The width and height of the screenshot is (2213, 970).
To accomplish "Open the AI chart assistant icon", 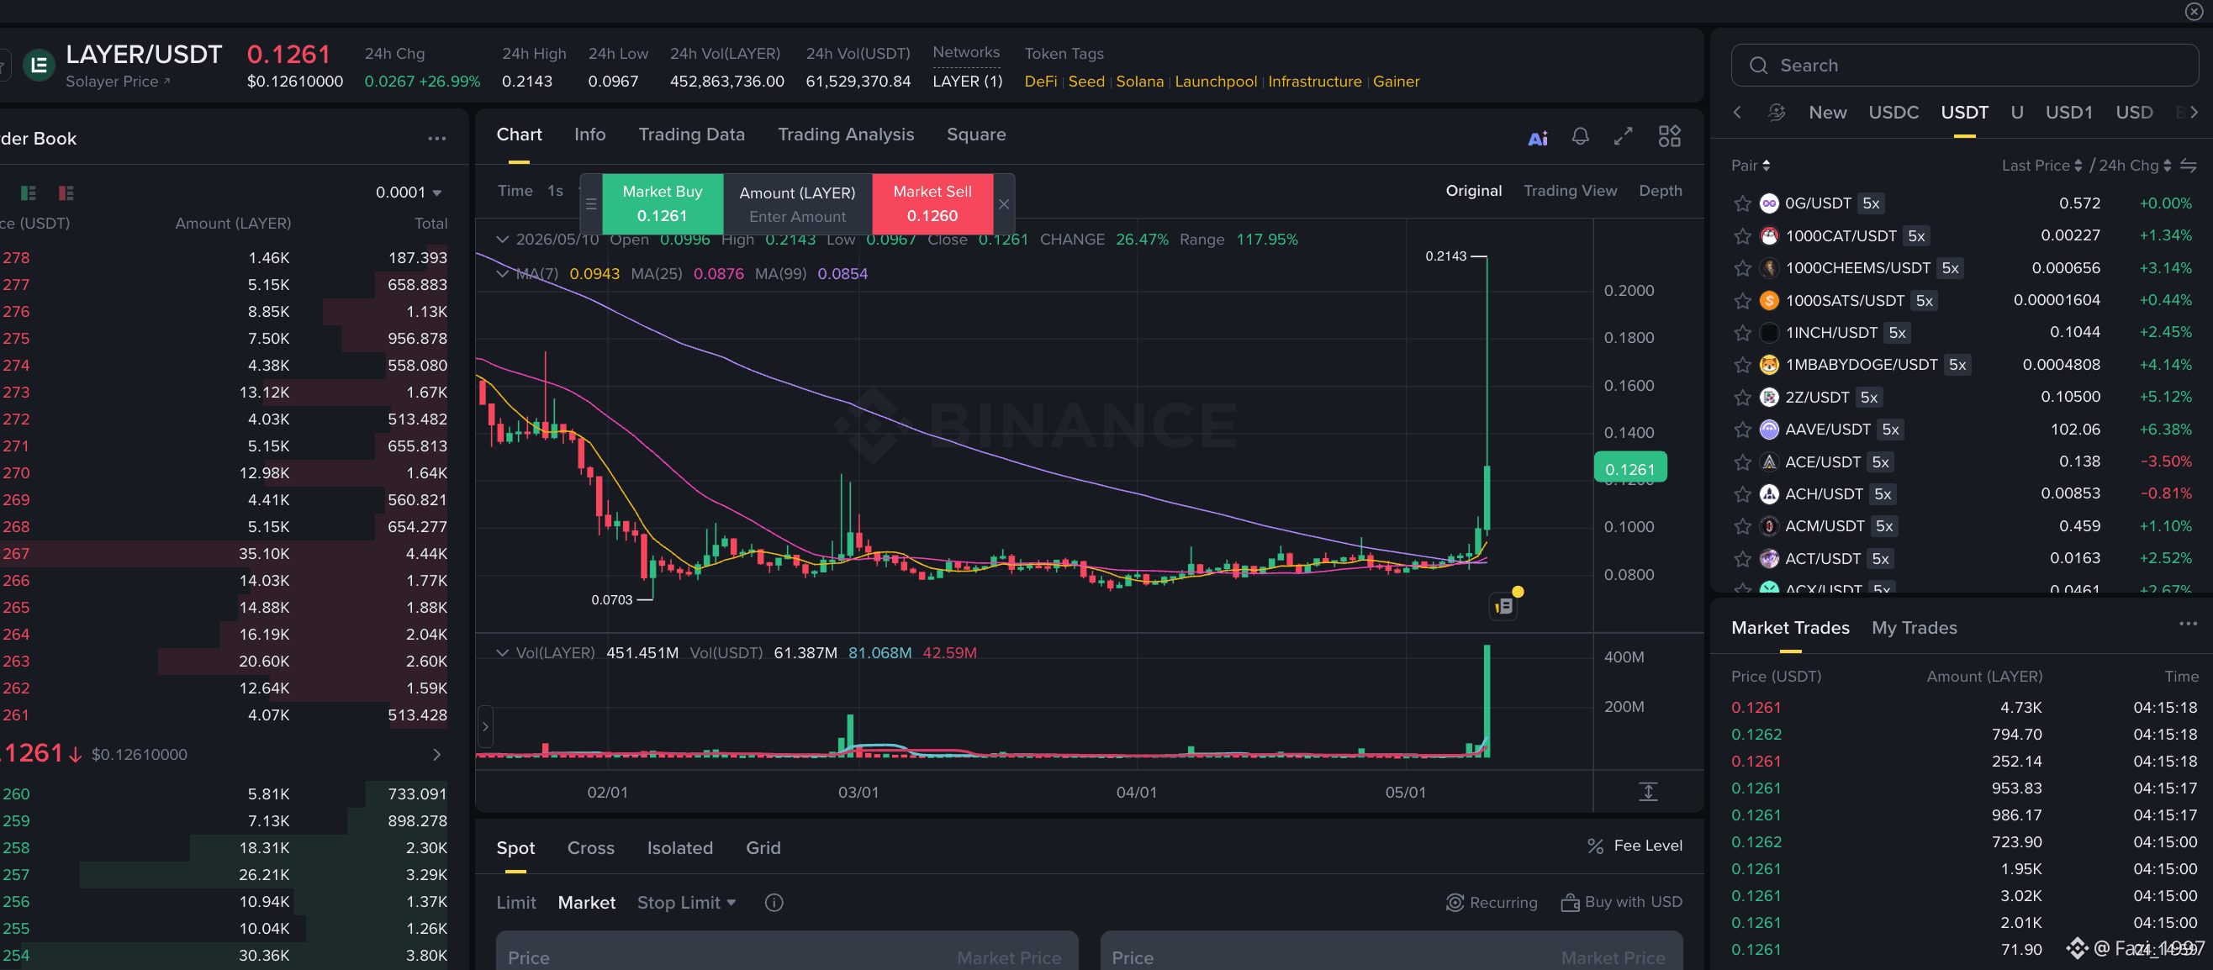I will pyautogui.click(x=1538, y=138).
